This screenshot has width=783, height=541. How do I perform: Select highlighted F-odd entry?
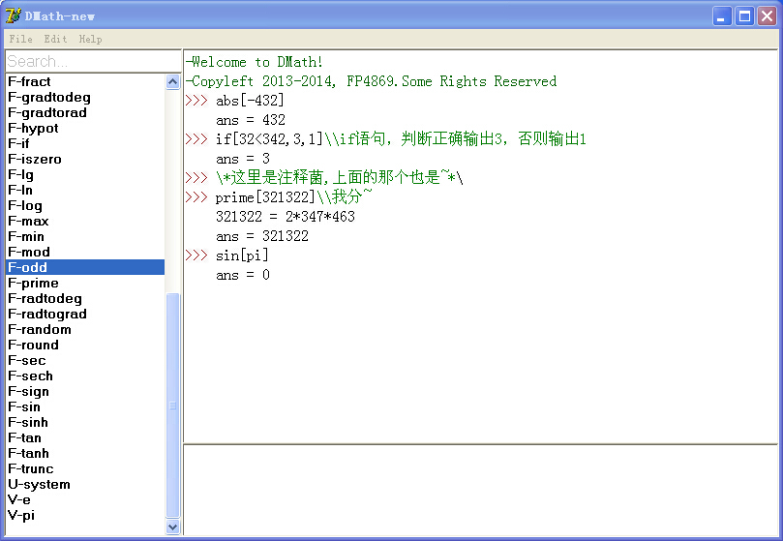coord(85,267)
